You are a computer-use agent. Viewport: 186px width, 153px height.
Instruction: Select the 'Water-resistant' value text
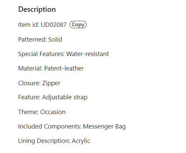click(87, 54)
